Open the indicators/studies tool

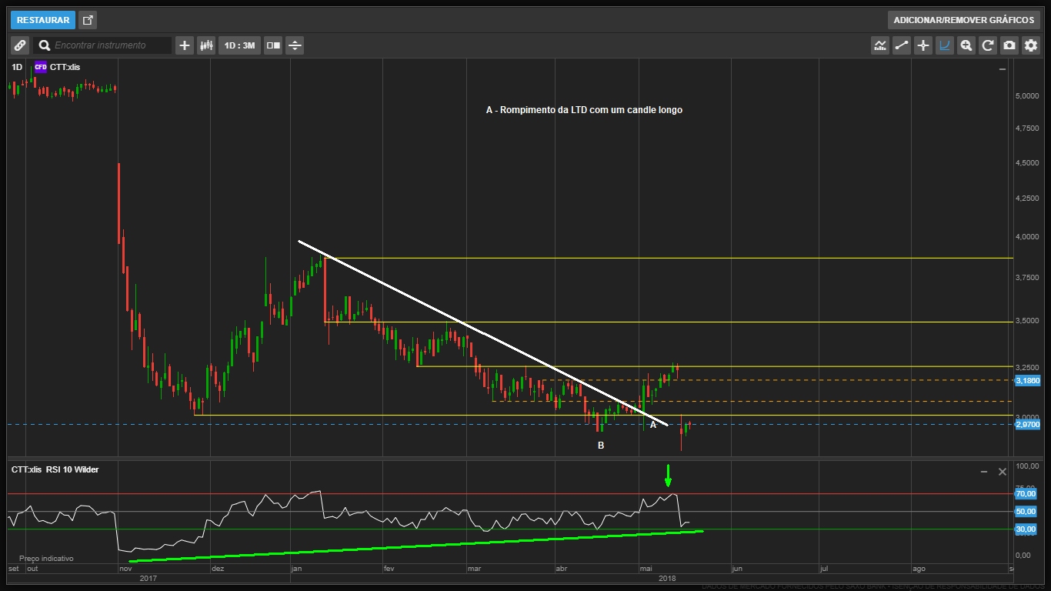click(880, 45)
